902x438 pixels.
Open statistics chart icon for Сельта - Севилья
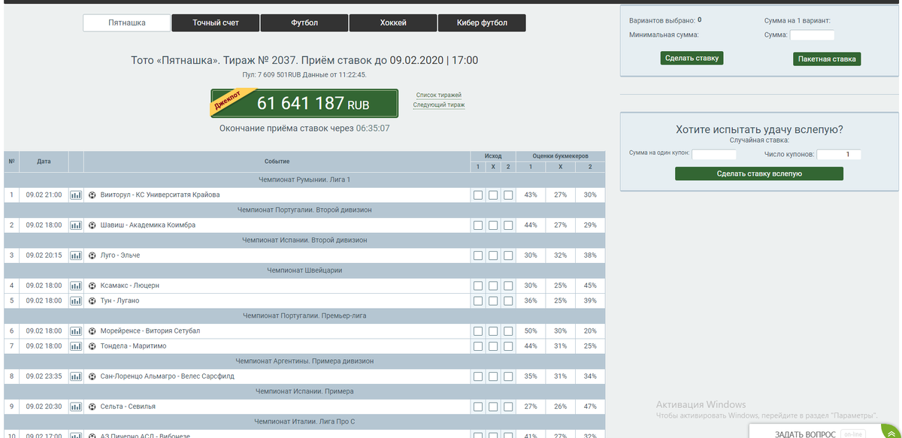pyautogui.click(x=76, y=406)
